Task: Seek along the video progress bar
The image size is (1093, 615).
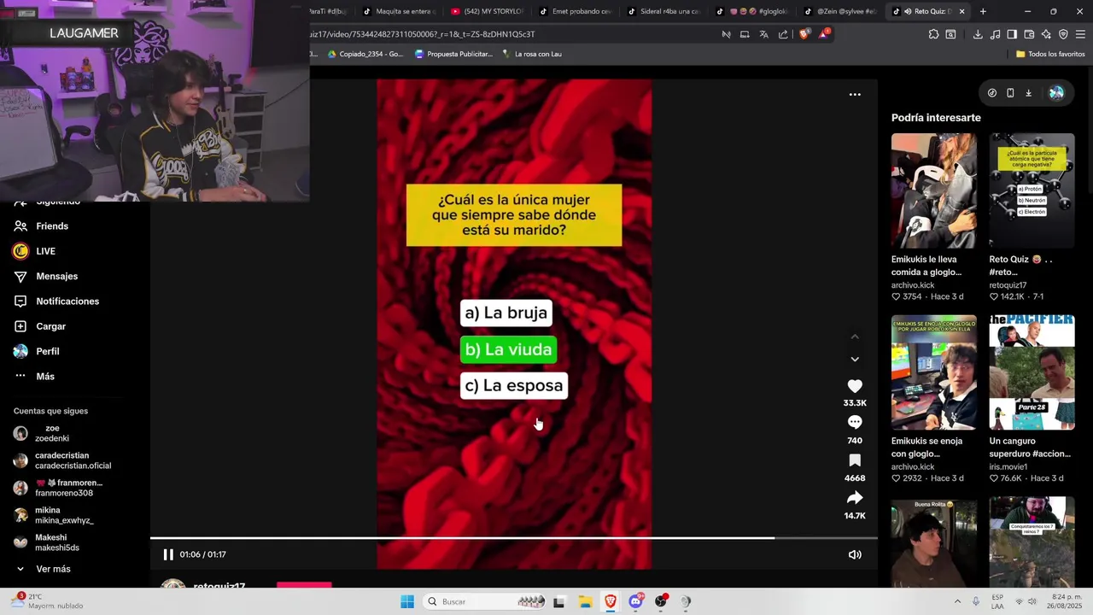Action: coord(514,538)
